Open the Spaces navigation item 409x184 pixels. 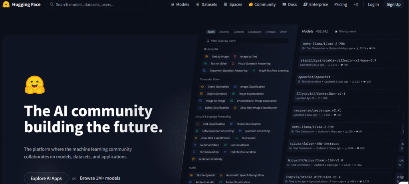pos(233,4)
